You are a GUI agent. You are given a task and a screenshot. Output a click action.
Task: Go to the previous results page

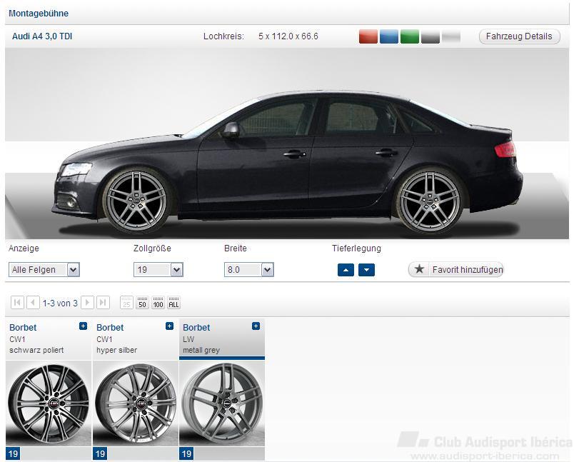pyautogui.click(x=33, y=303)
